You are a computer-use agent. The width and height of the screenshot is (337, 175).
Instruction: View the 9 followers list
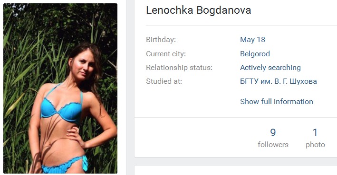[273, 138]
